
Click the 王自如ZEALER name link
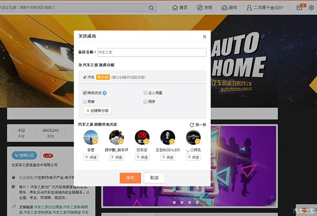click(x=168, y=150)
